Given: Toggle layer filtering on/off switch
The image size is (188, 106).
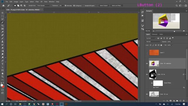Looking at the screenshot, I should (173, 38).
